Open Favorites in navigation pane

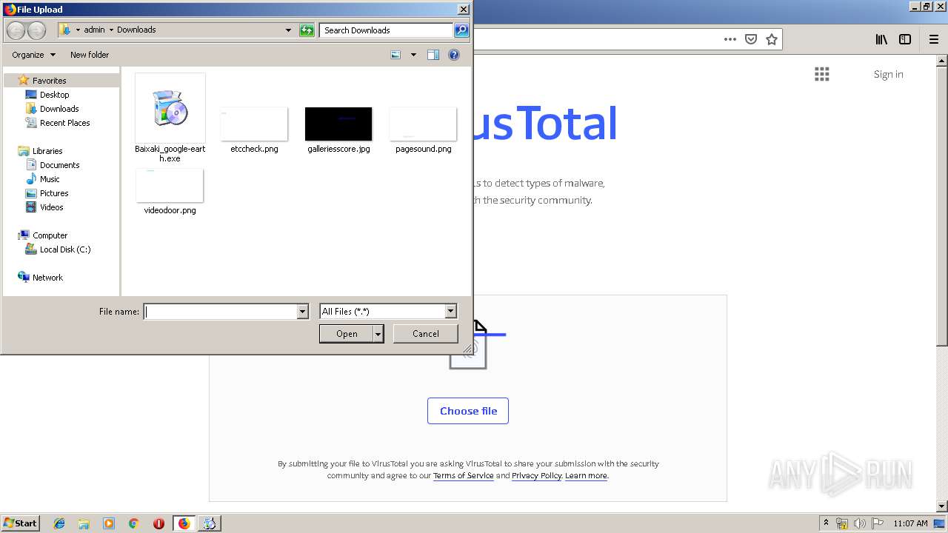click(x=49, y=81)
